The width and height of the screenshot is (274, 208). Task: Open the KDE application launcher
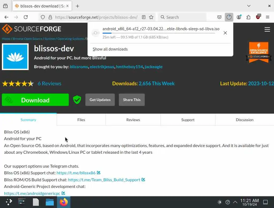(9, 202)
